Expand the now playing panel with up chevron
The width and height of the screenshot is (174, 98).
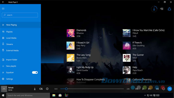tap(4, 89)
